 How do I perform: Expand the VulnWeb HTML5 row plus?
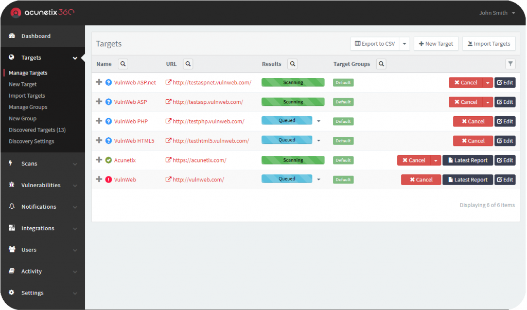[x=99, y=140]
